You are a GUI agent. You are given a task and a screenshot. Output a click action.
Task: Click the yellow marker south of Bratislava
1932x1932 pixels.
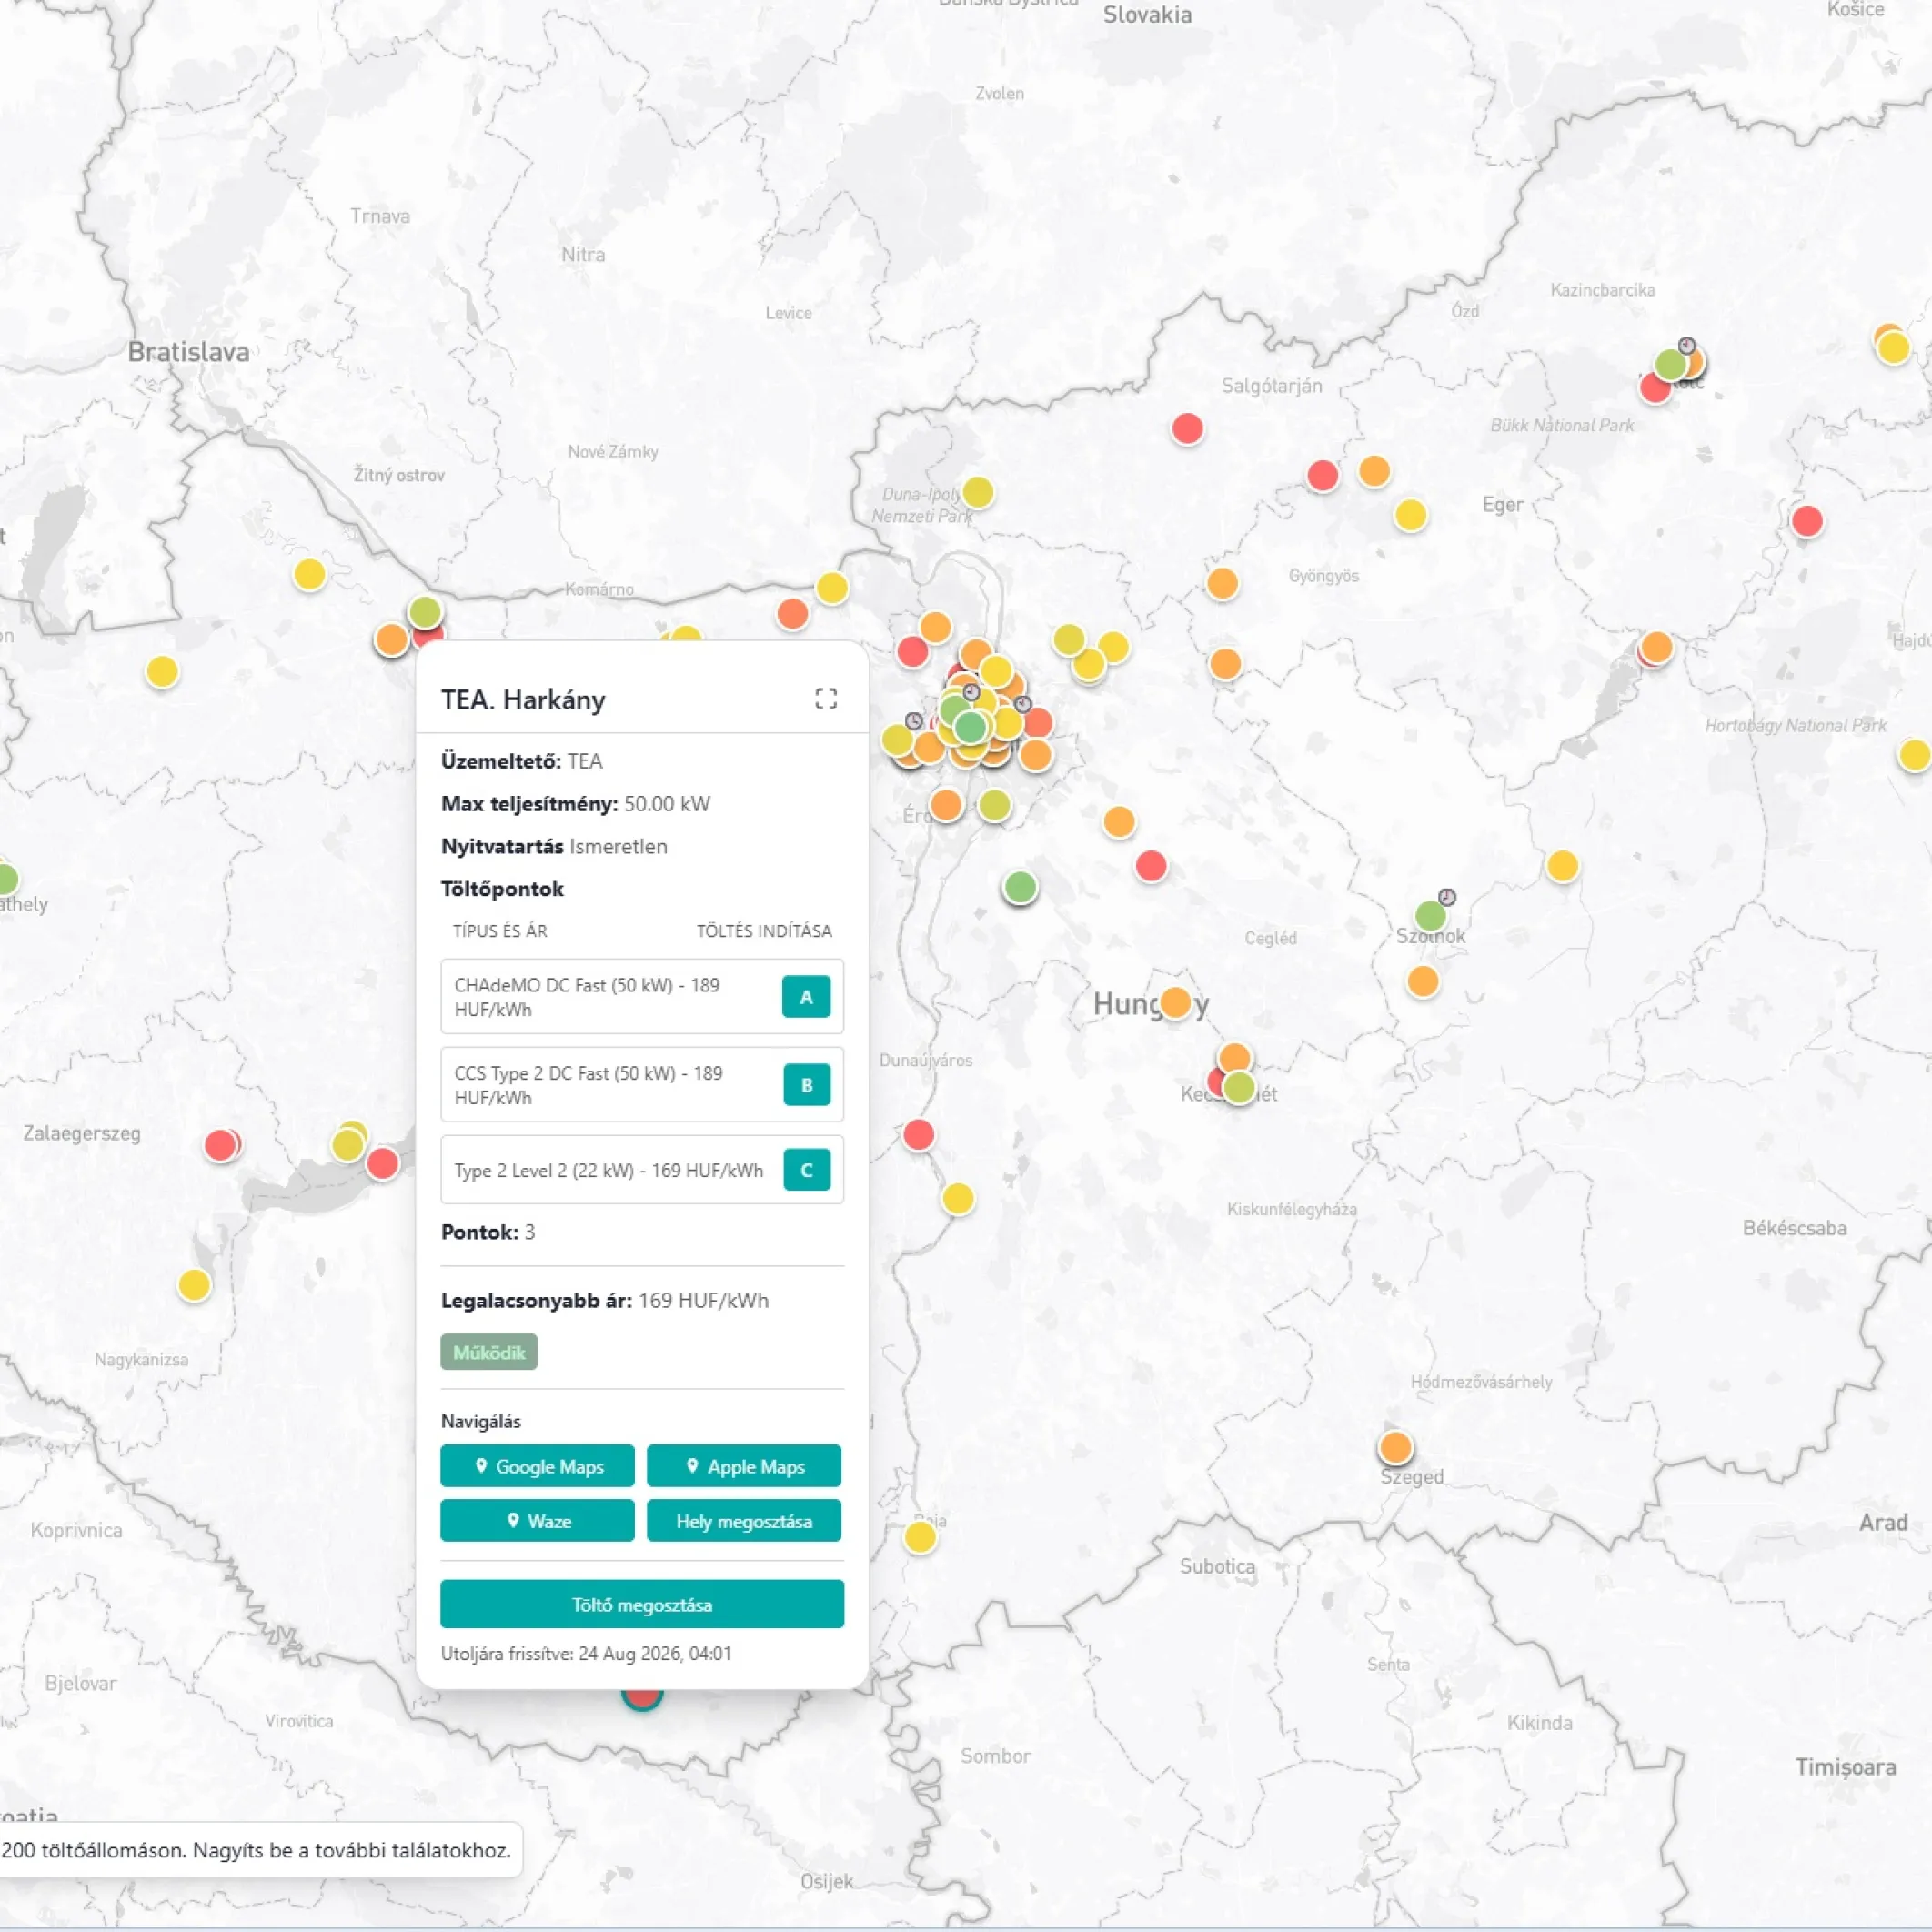[x=310, y=574]
